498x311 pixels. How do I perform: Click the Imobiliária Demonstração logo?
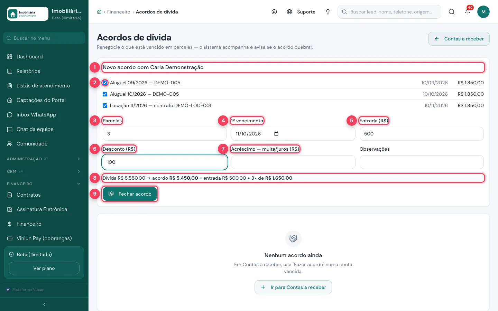(28, 14)
